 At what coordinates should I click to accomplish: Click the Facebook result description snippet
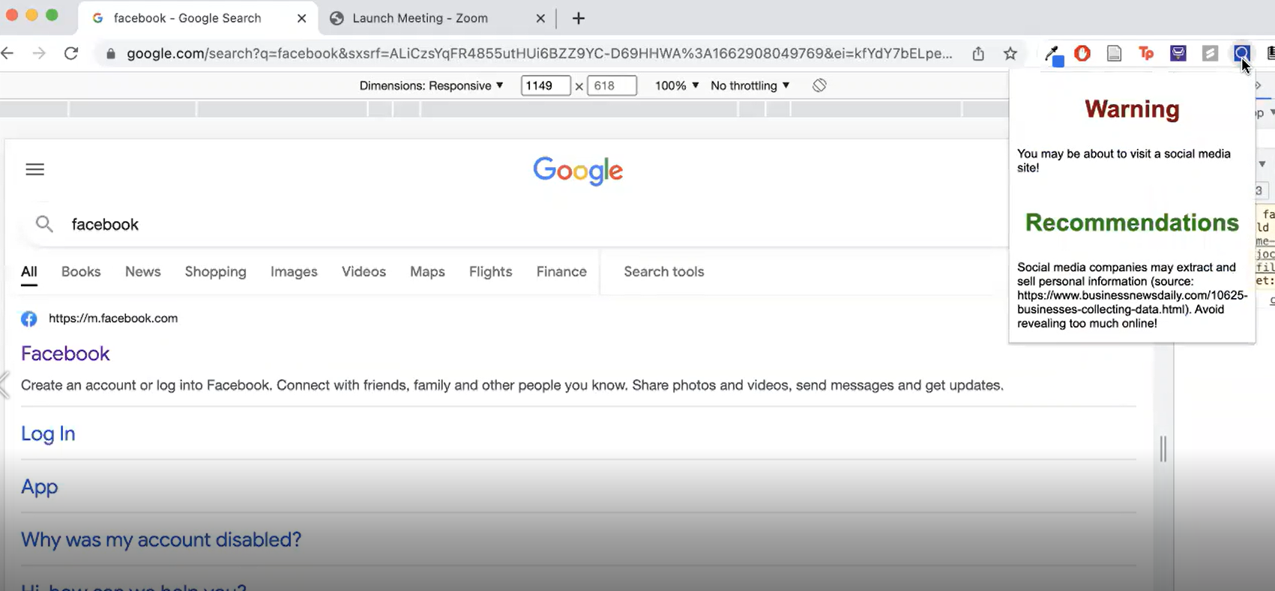(x=512, y=385)
